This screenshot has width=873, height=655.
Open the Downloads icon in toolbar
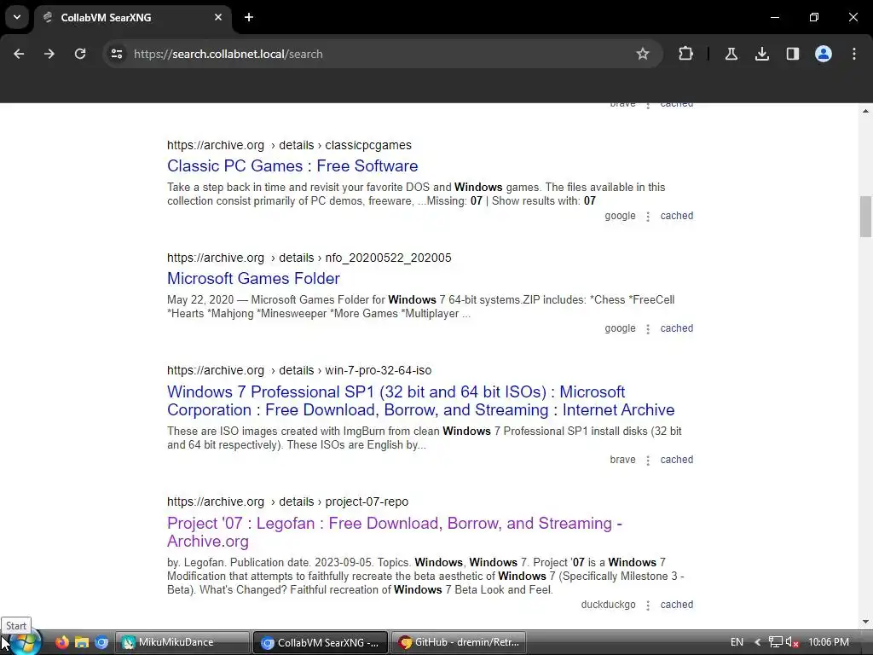coord(761,54)
